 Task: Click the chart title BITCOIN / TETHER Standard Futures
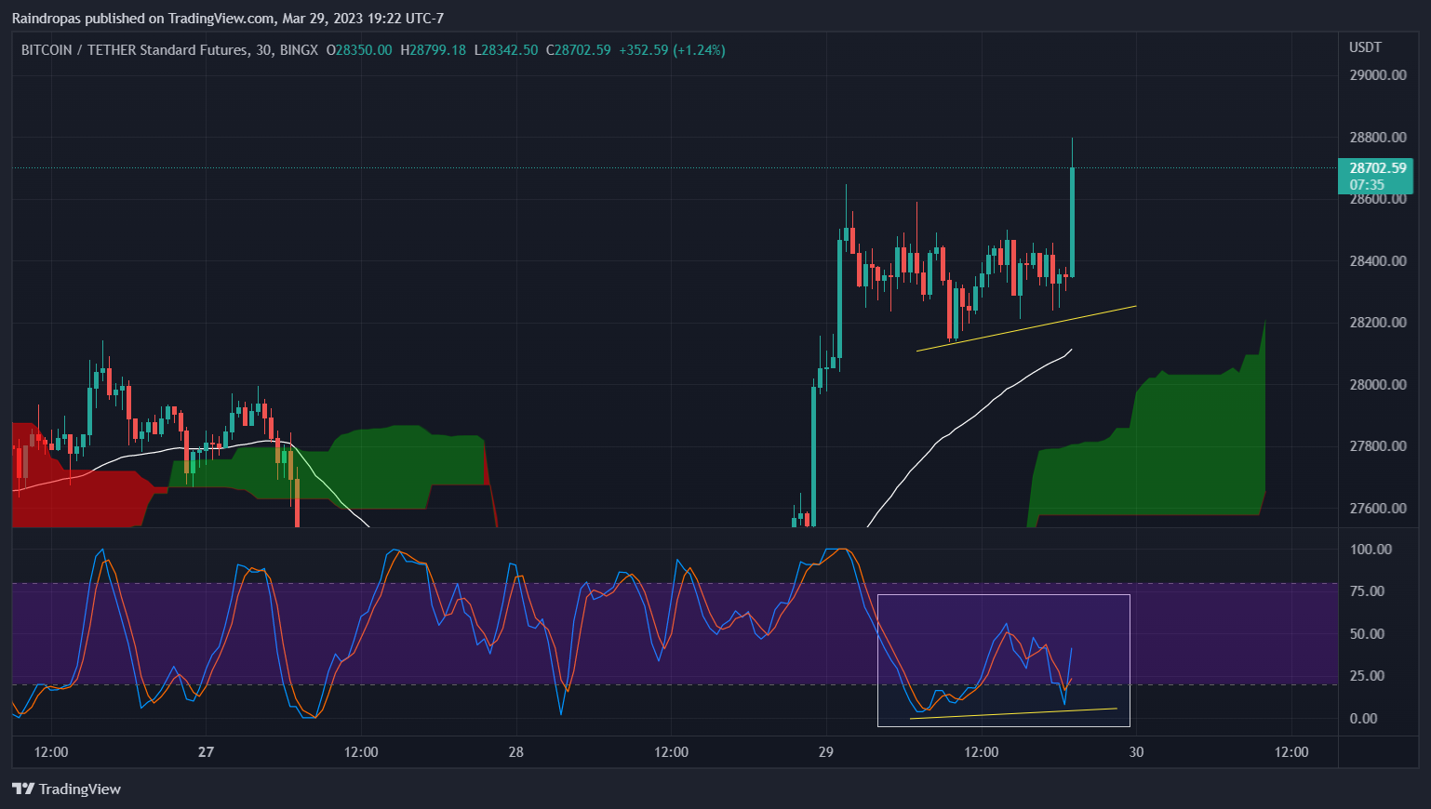coord(134,49)
